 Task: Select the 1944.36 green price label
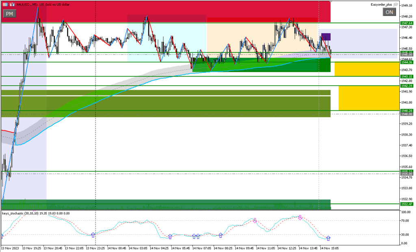pos(406,62)
